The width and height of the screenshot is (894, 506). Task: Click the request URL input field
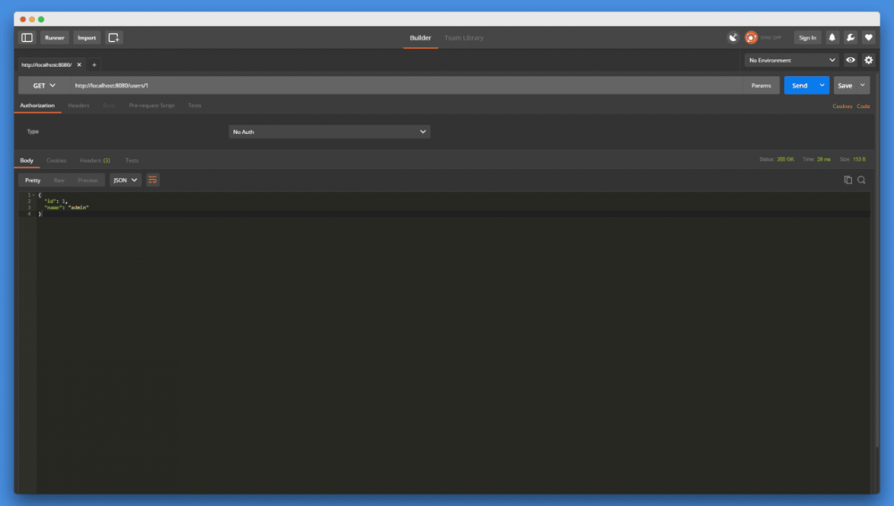tap(407, 86)
